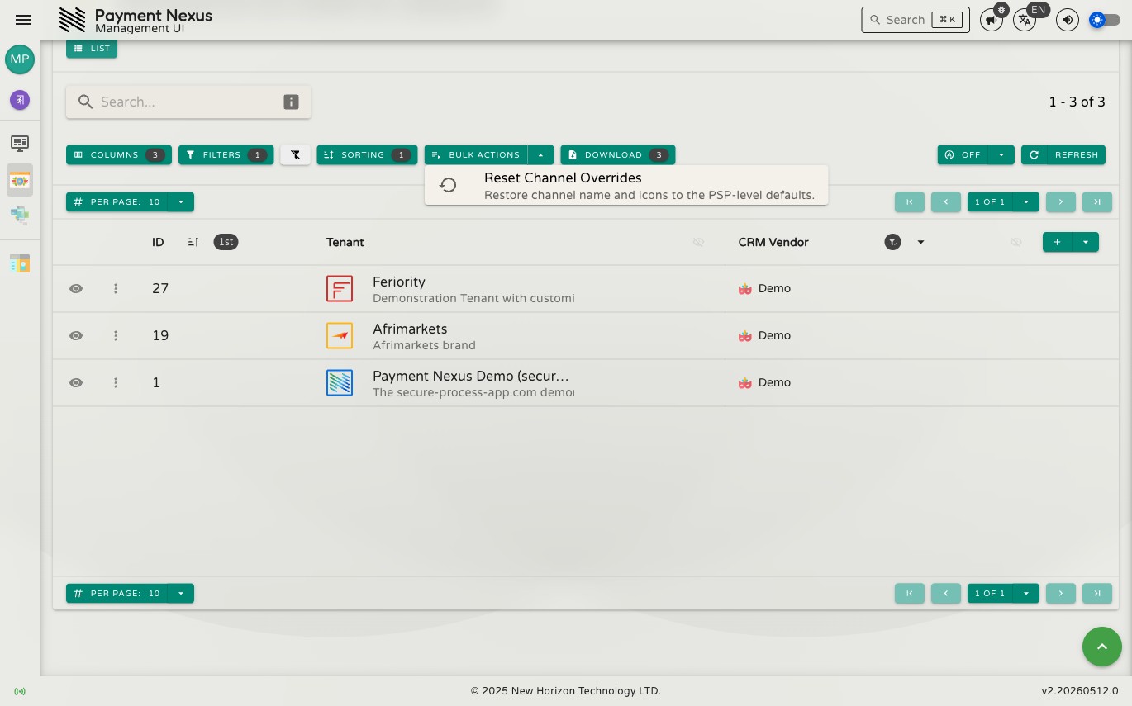
Task: Open the hamburger navigation menu
Action: click(x=23, y=20)
